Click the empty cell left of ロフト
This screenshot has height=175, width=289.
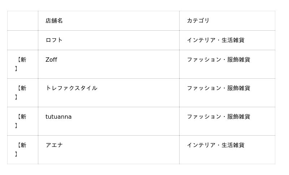coord(22,40)
